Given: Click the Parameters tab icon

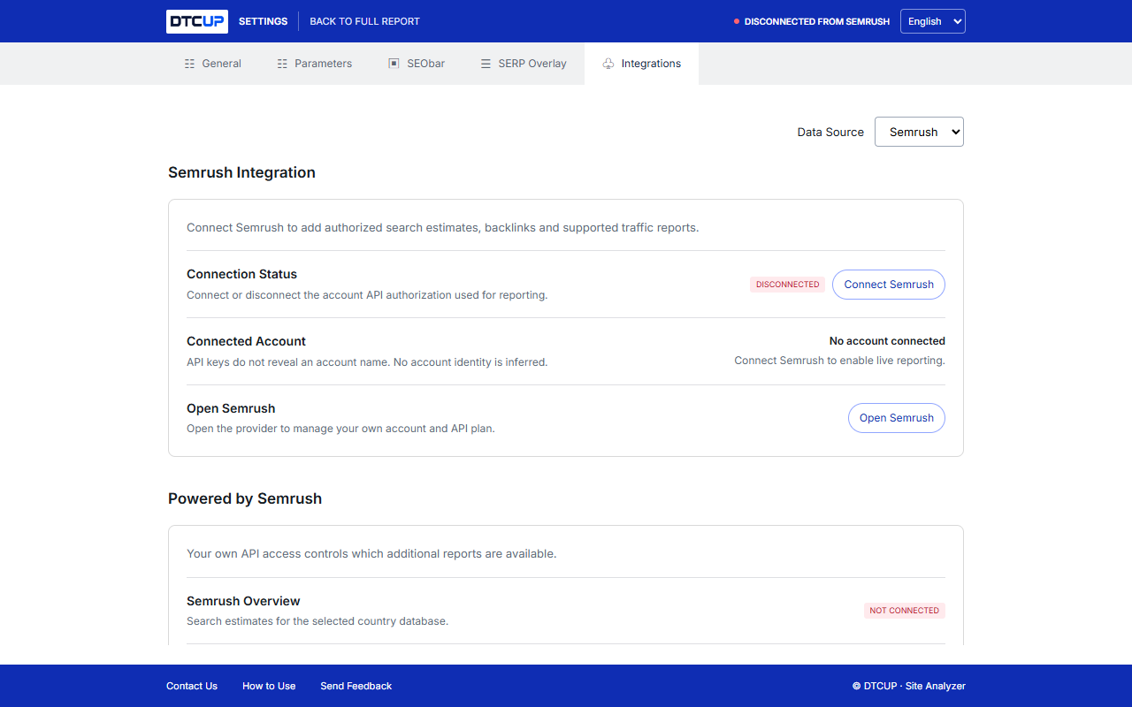Looking at the screenshot, I should click(282, 64).
